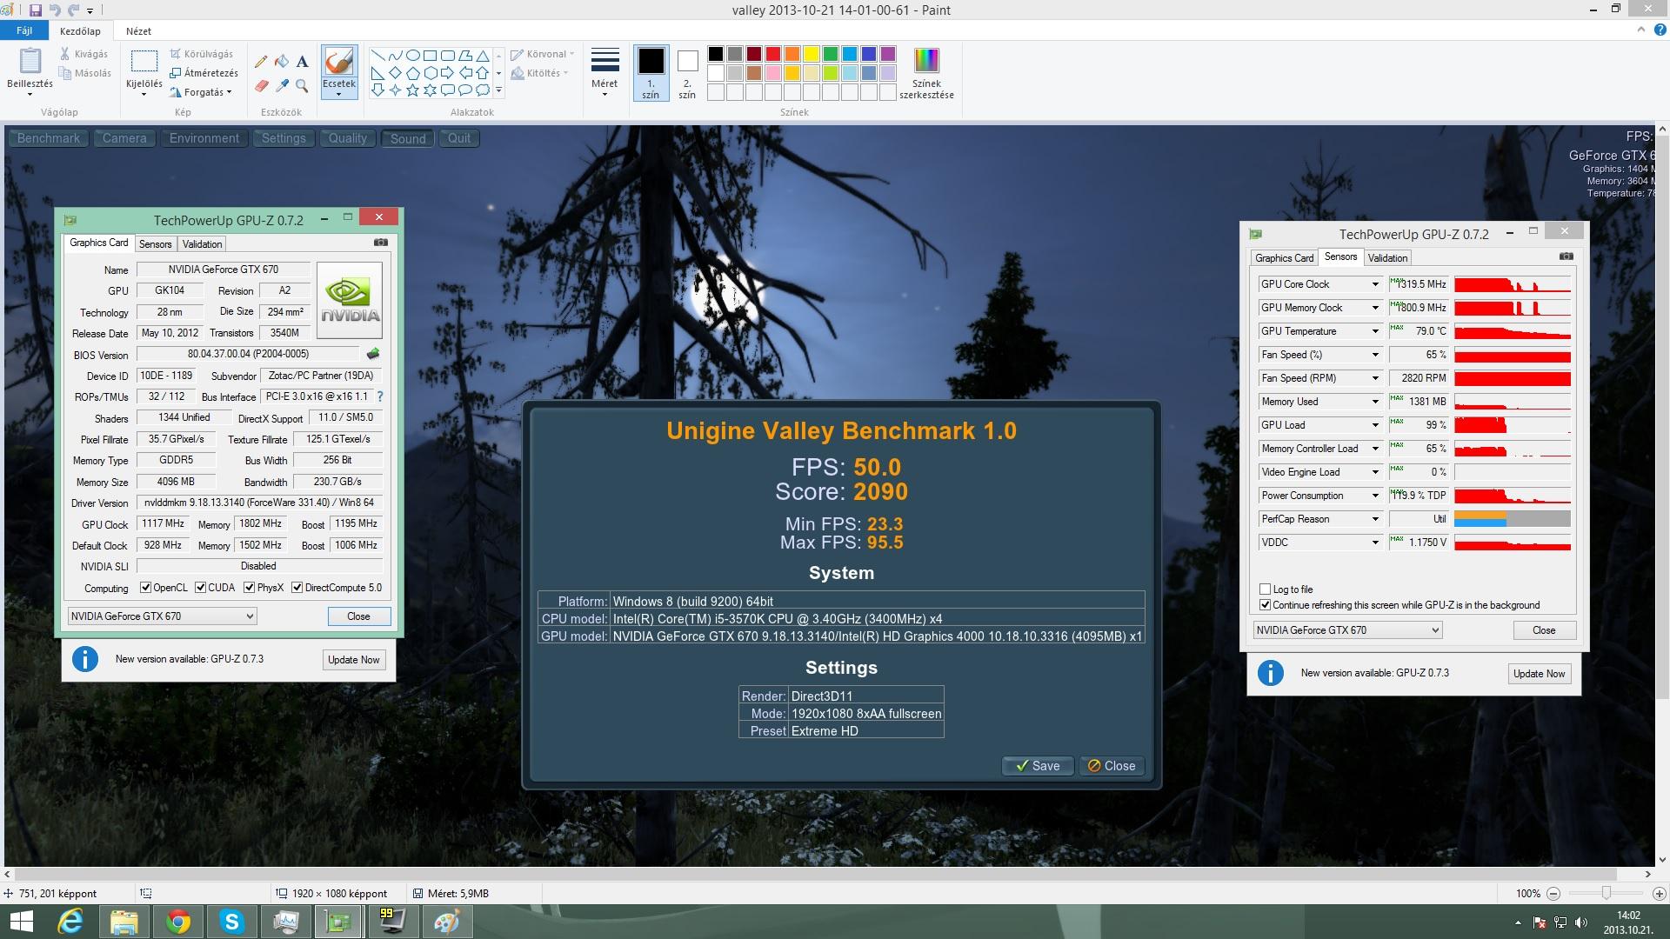Select the Pencil tool in Eszközök
The image size is (1670, 939).
(261, 62)
